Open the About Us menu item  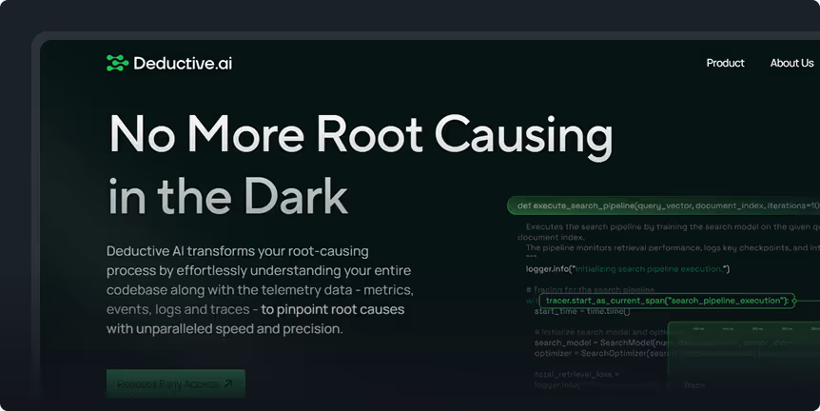click(x=791, y=63)
